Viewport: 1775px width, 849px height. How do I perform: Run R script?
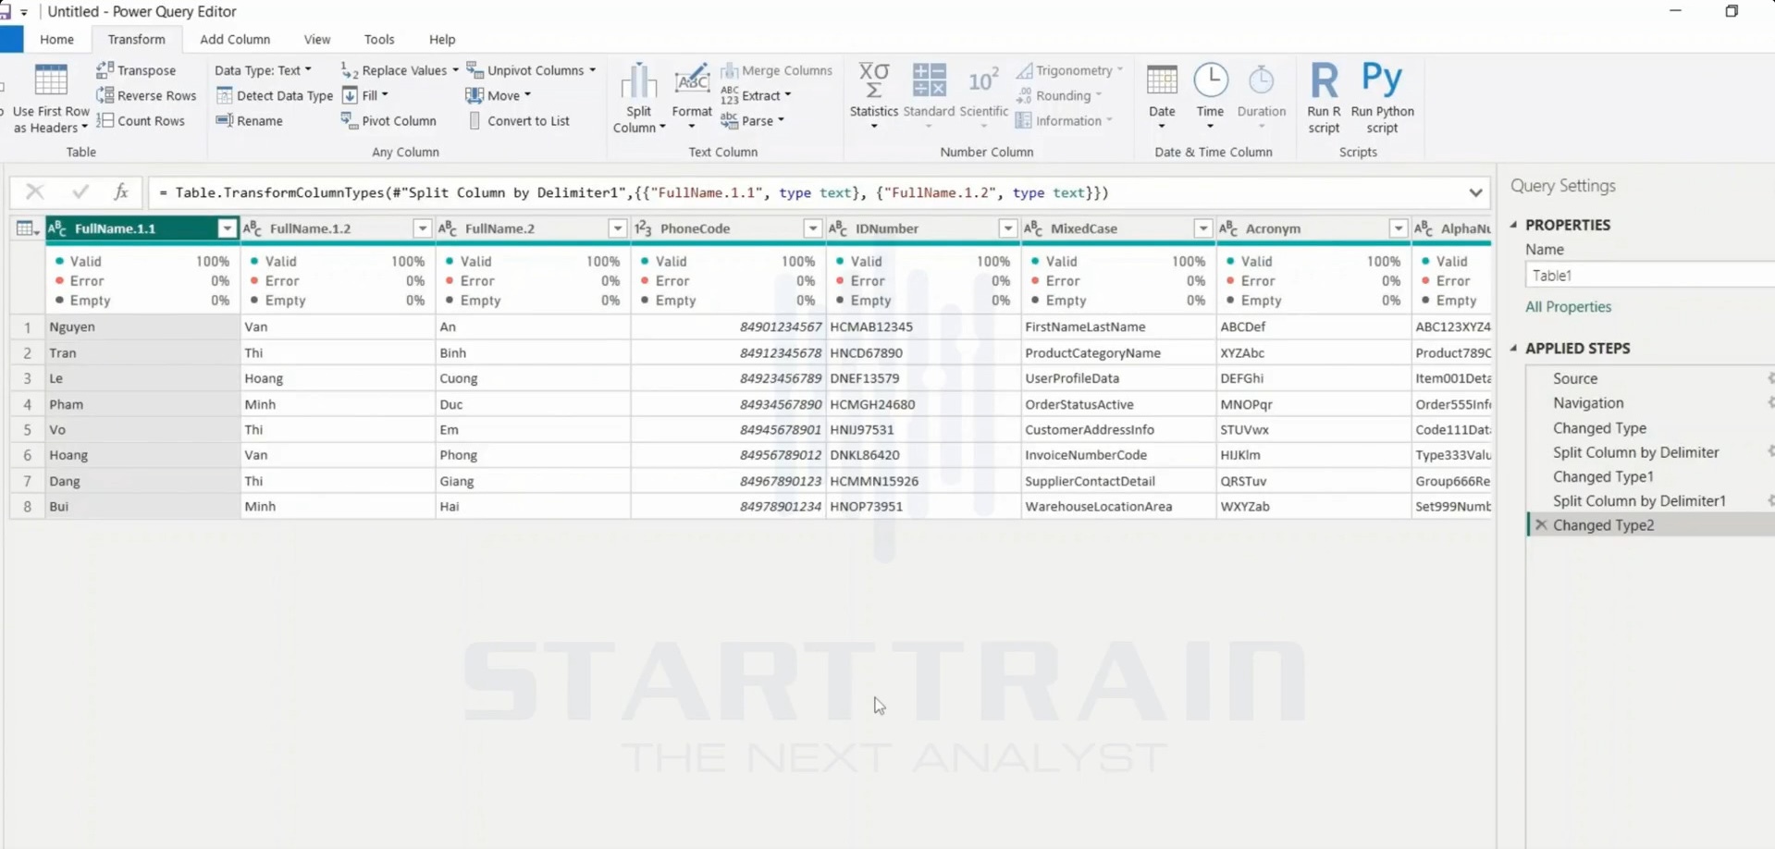pyautogui.click(x=1324, y=98)
